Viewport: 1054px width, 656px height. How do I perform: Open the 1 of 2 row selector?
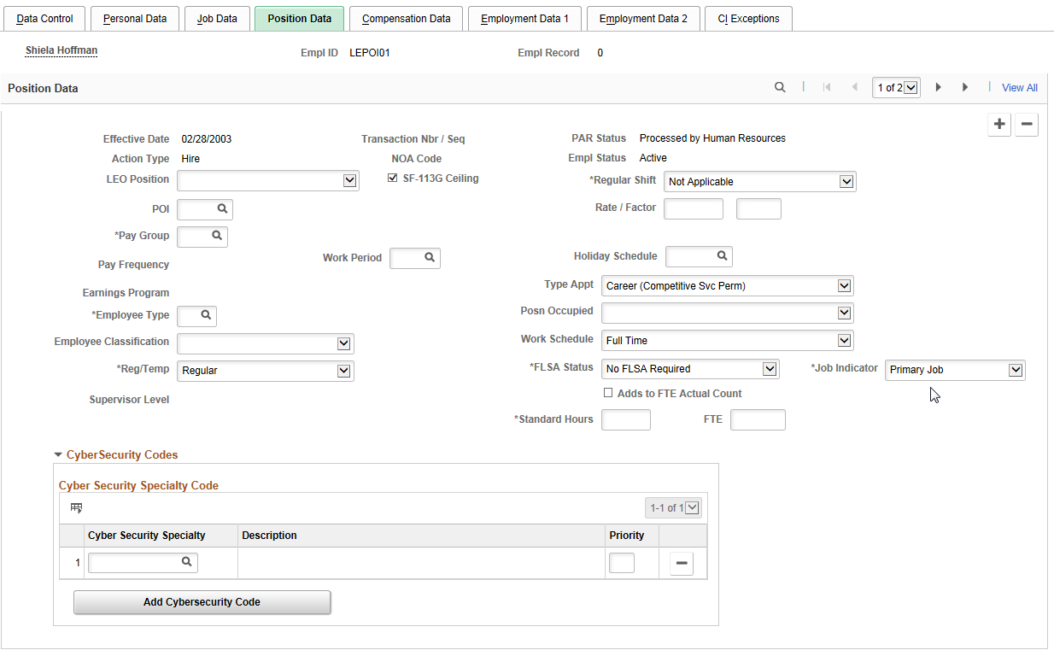(896, 87)
